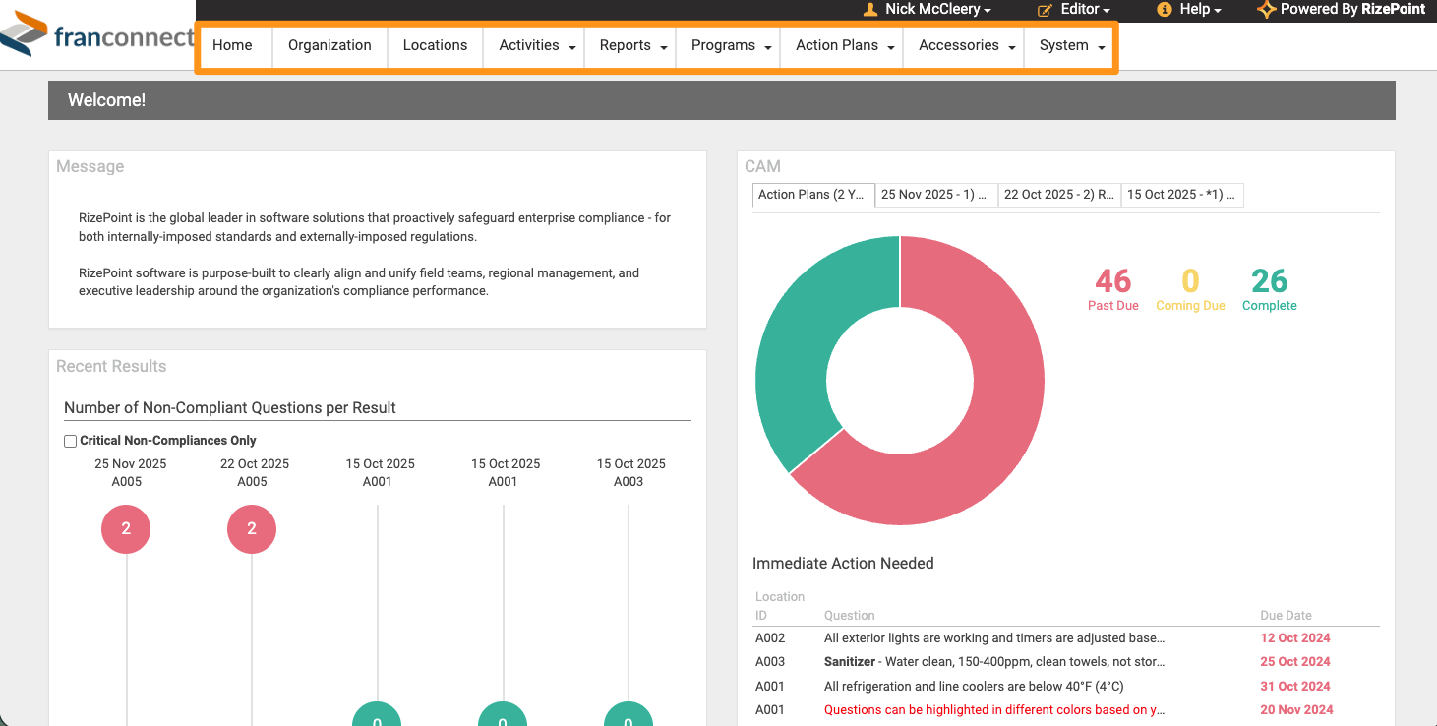The height and width of the screenshot is (726, 1437).
Task: Enable Critical Non-Compliances Only checkbox
Action: click(x=71, y=441)
